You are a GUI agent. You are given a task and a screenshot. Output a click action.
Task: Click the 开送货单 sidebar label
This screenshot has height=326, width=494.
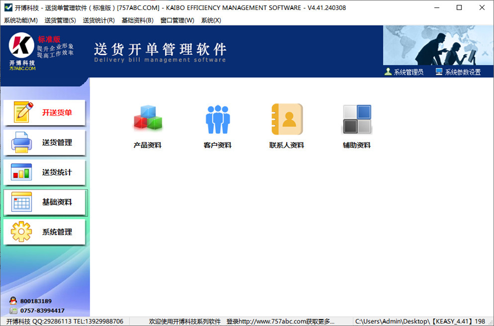[x=57, y=113]
